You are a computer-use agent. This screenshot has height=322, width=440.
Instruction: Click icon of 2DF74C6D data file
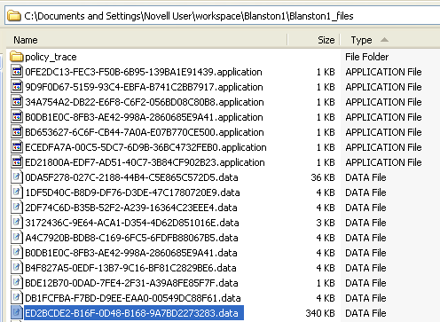(x=17, y=208)
